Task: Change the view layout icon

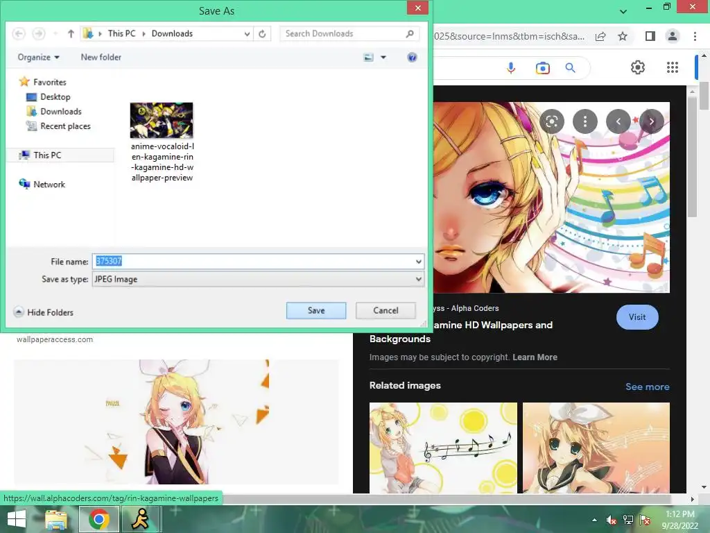Action: (x=369, y=57)
